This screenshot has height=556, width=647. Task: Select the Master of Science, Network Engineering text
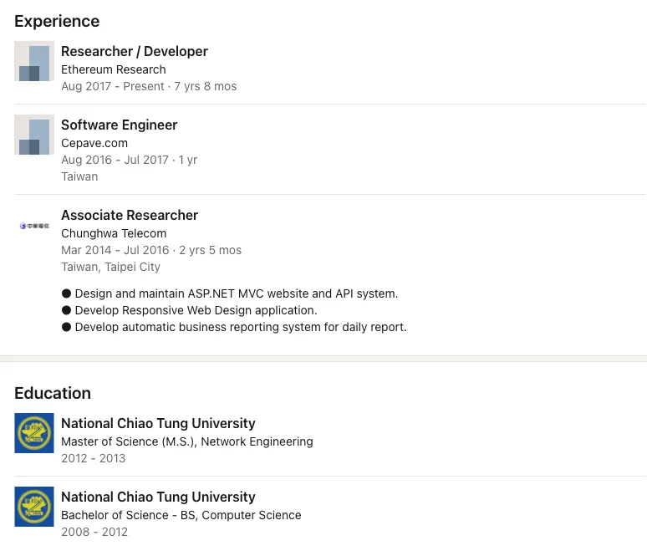click(186, 441)
